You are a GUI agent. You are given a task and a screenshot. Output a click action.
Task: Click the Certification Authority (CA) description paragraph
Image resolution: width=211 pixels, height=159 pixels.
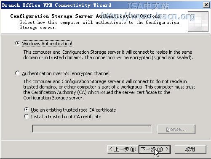click(x=109, y=89)
